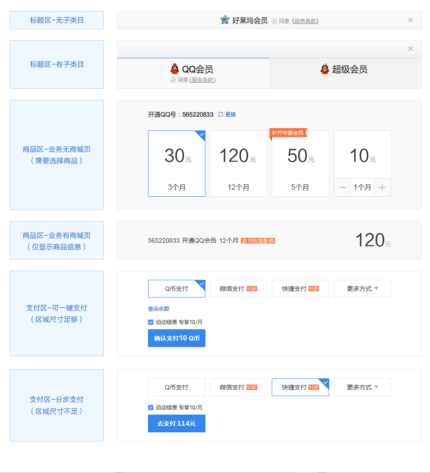Click the 标题区-有子类目 label box
This screenshot has width=430, height=473.
pos(57,65)
